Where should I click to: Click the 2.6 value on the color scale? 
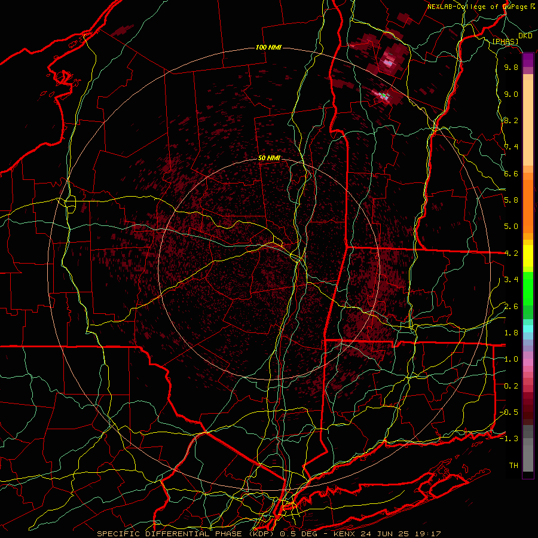coord(511,307)
